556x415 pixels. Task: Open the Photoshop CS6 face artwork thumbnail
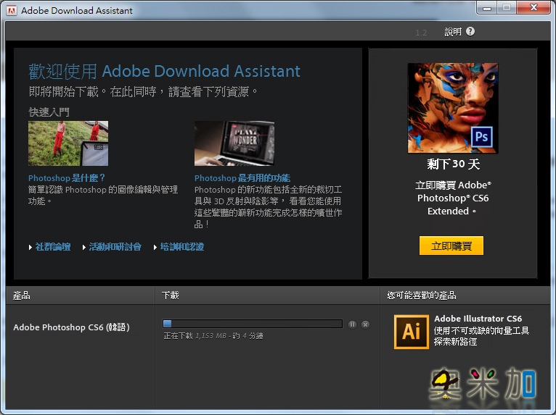[453, 108]
